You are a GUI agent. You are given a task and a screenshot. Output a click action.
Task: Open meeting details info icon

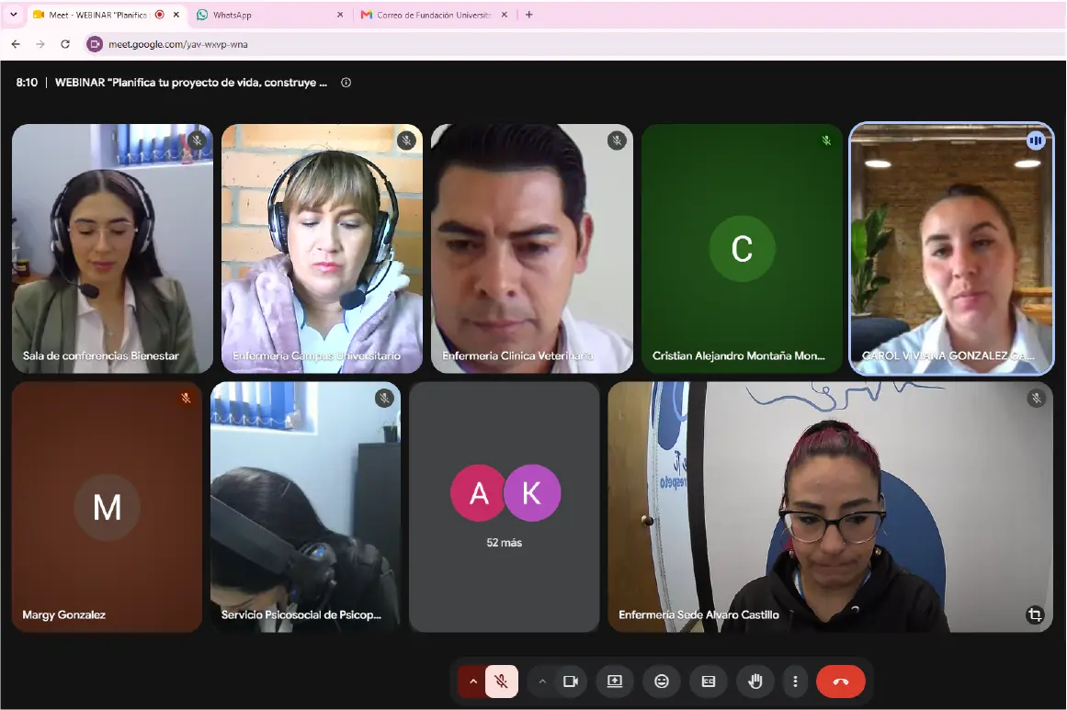click(346, 83)
